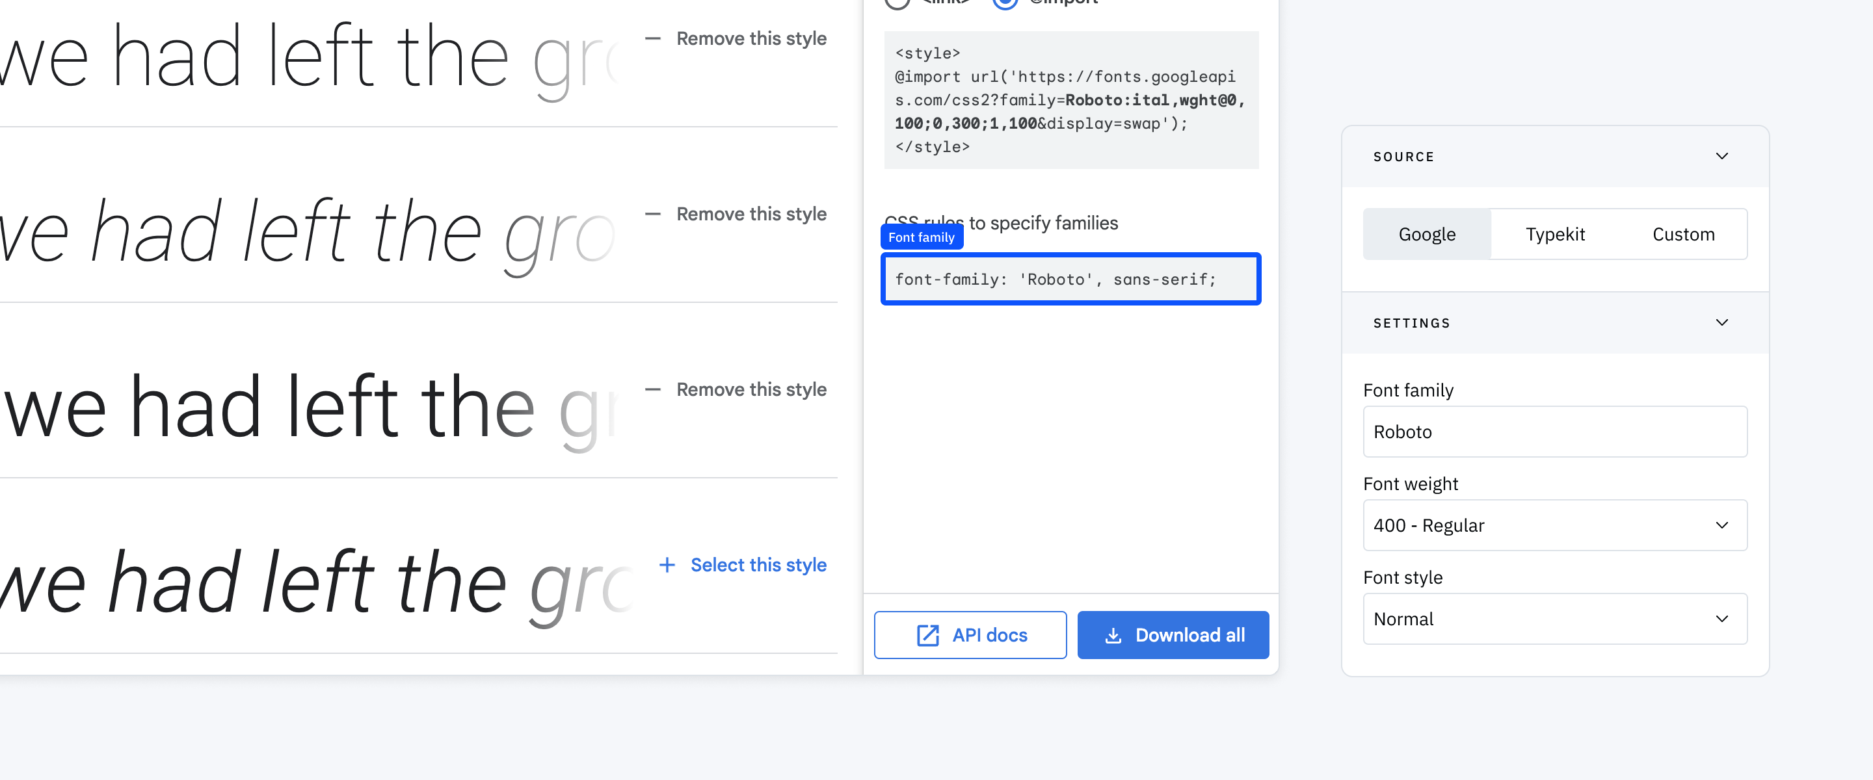Click the font-family CSS rule field
1873x780 pixels.
point(1070,278)
